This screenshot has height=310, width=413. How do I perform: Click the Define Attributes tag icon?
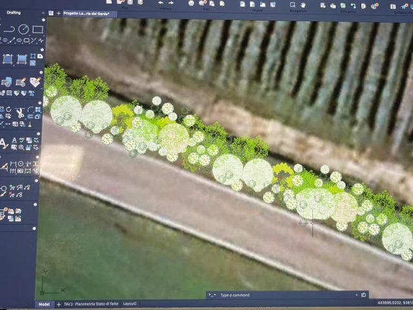tap(35, 82)
